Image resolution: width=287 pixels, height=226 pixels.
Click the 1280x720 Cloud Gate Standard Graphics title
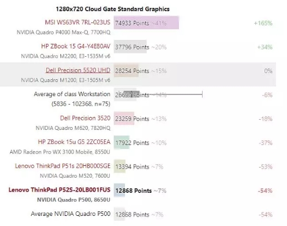113,9
